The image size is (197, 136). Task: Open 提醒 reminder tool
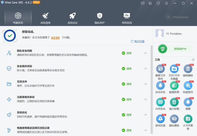click(188, 102)
